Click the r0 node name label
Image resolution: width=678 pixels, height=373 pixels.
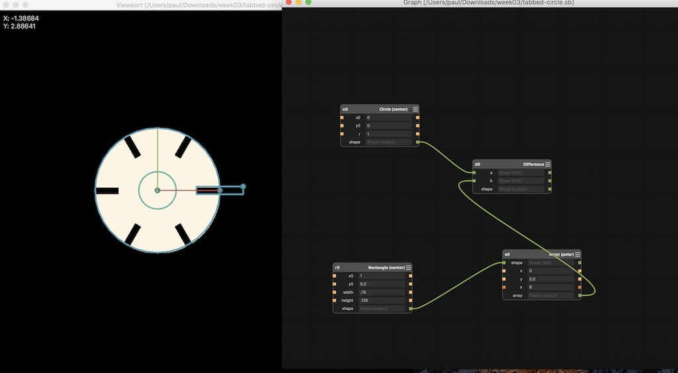(337, 268)
